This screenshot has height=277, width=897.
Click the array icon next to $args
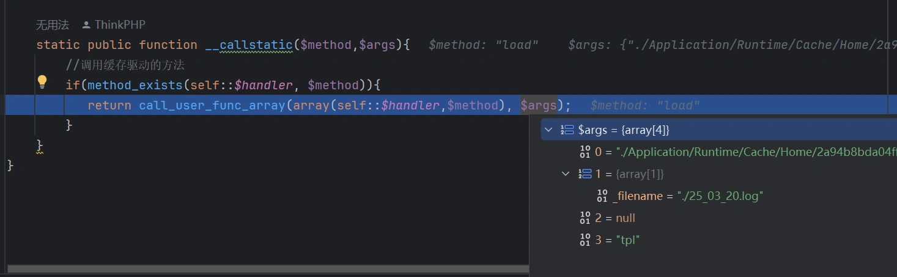click(567, 130)
